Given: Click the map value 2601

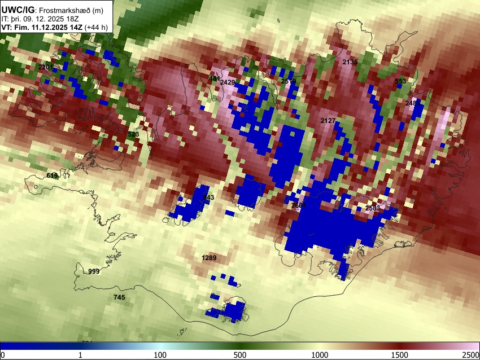Looking at the screenshot, I should (299, 205).
